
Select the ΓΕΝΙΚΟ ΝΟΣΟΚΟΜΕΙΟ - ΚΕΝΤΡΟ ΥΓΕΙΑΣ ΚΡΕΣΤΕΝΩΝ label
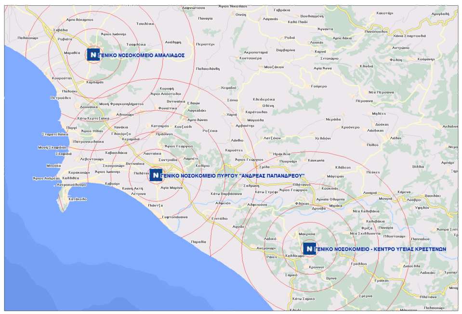(x=381, y=249)
